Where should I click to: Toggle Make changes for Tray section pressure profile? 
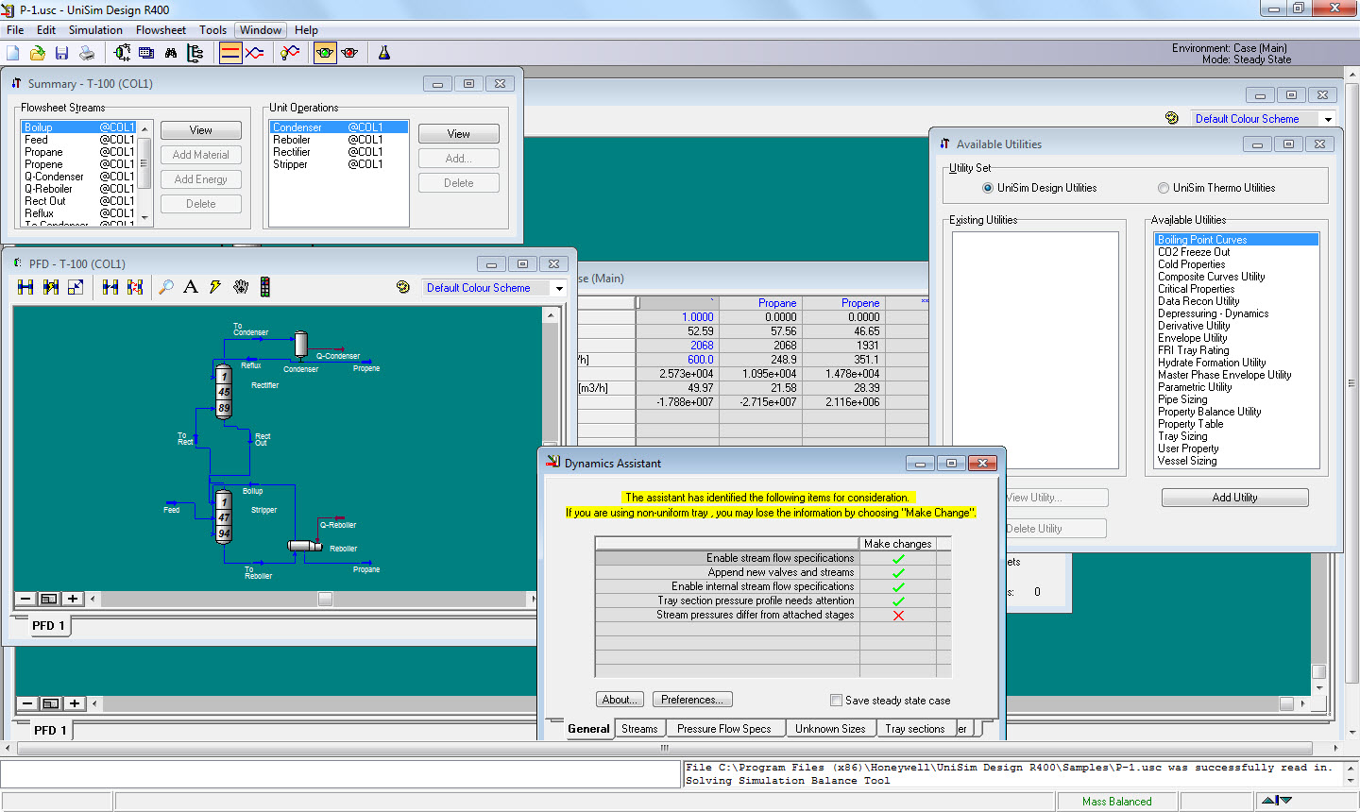click(898, 601)
